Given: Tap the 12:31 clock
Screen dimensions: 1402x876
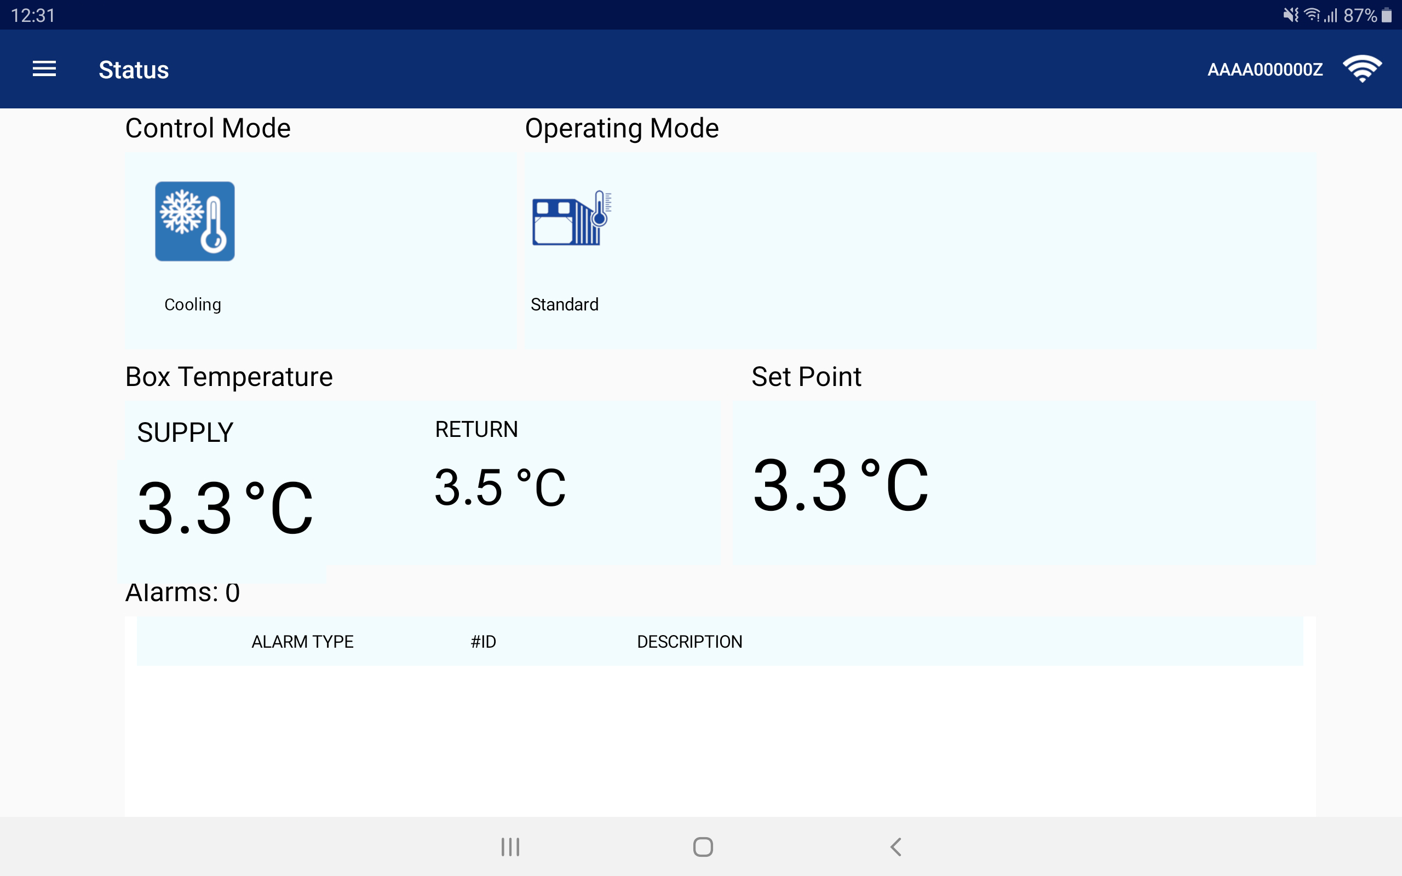Looking at the screenshot, I should pos(33,15).
